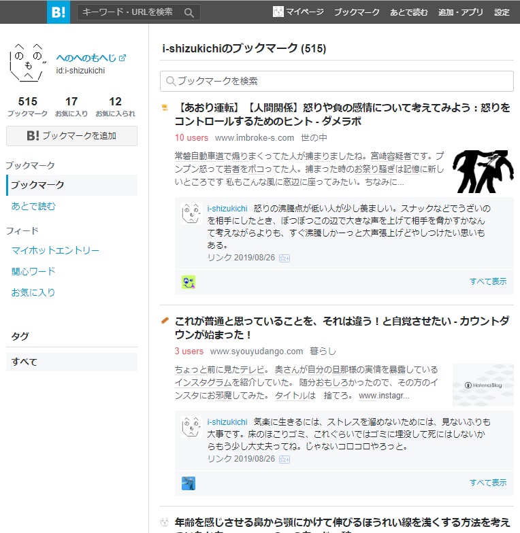
Task: Select あとで読む in the sidebar
Action: tap(33, 206)
